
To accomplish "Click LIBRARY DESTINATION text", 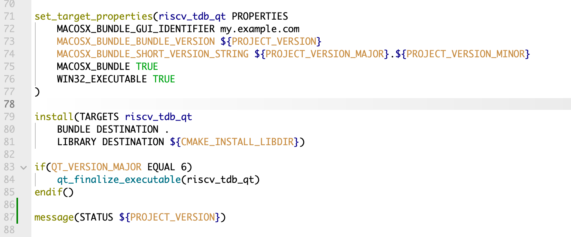I will point(110,142).
